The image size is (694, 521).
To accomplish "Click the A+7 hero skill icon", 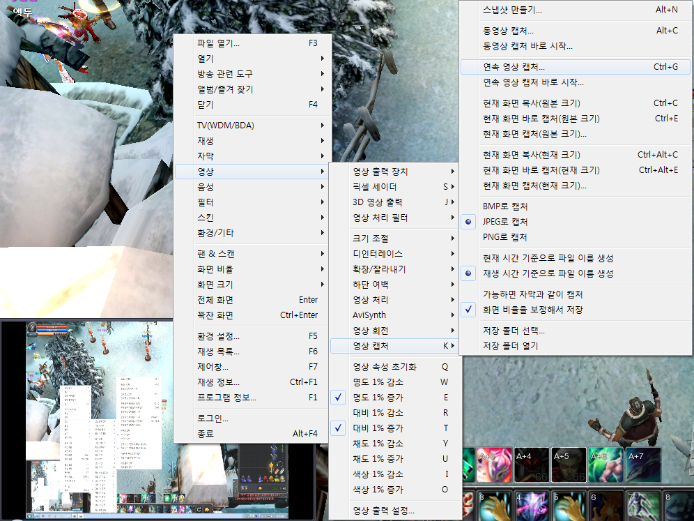I will point(644,465).
